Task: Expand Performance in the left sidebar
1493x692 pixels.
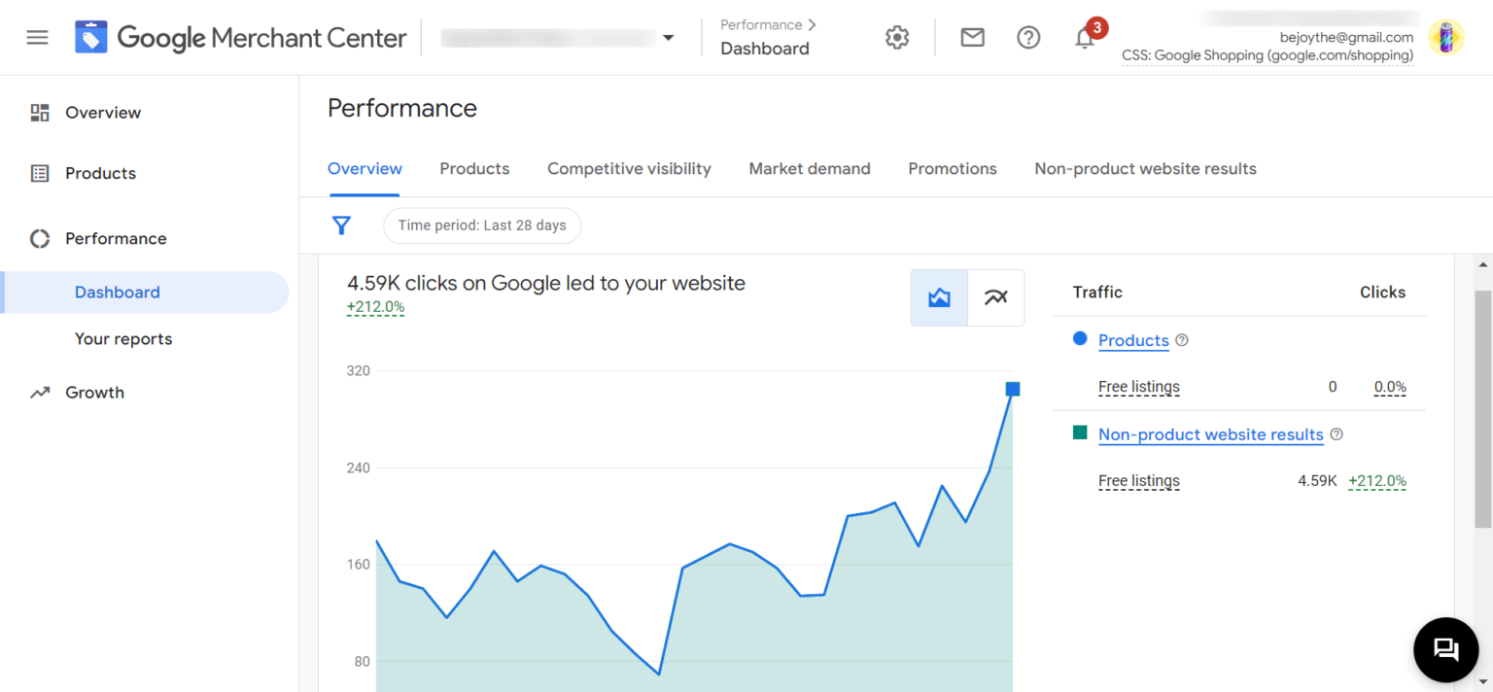Action: coord(116,238)
